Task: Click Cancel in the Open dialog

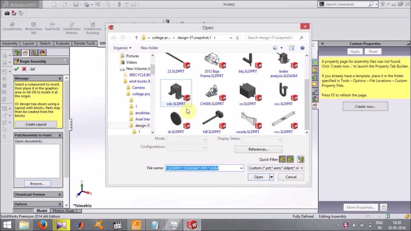Action: [291, 177]
